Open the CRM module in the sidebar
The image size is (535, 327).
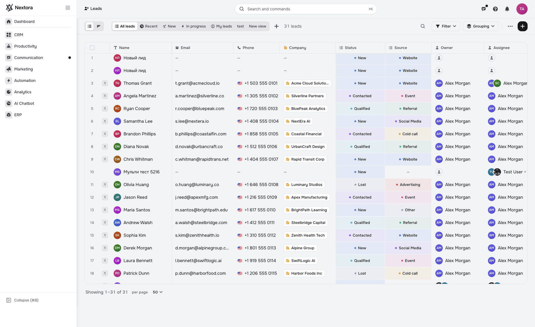pyautogui.click(x=38, y=35)
